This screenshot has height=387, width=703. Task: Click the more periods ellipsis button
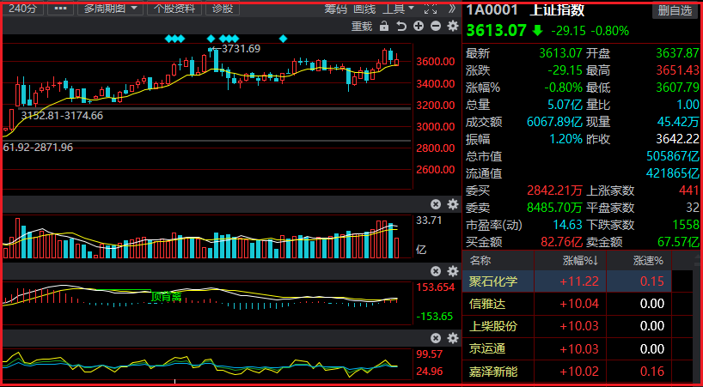59,8
